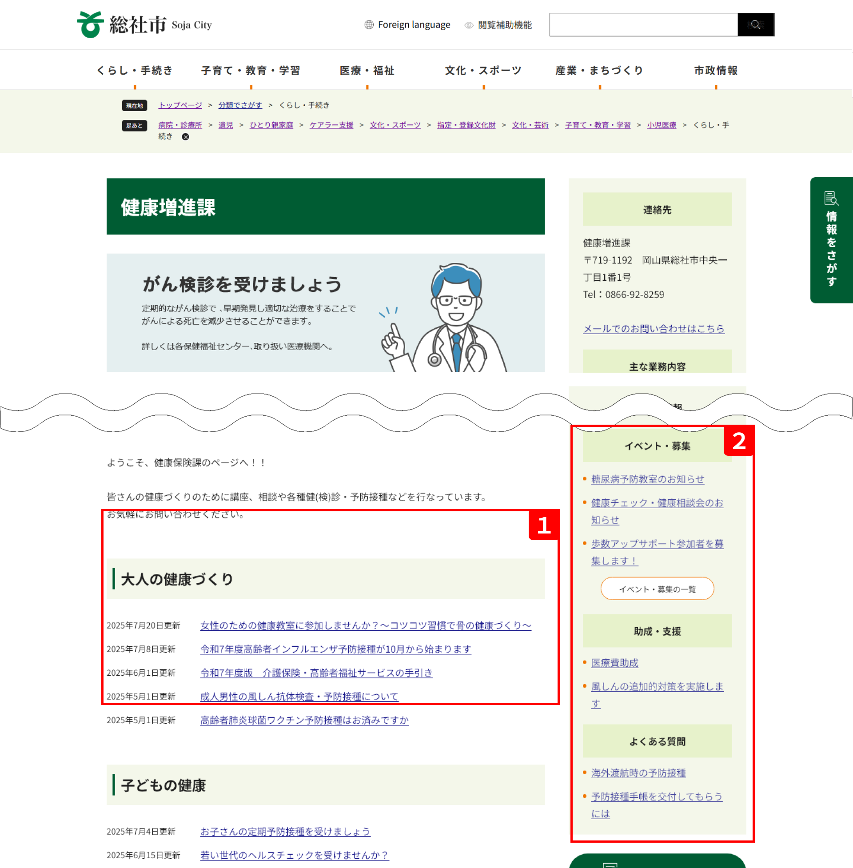
Task: Clear footprint history with the X icon
Action: 185,137
